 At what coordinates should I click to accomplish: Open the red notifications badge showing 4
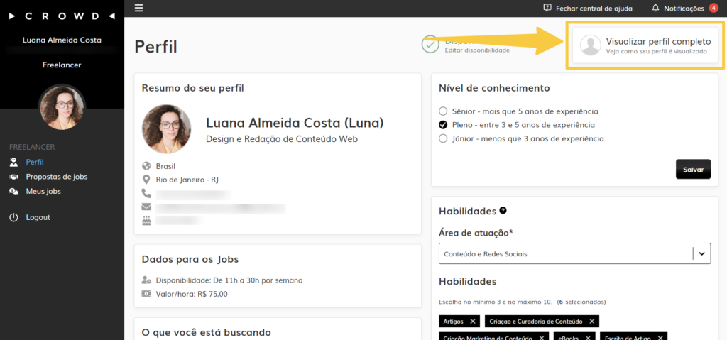[714, 8]
